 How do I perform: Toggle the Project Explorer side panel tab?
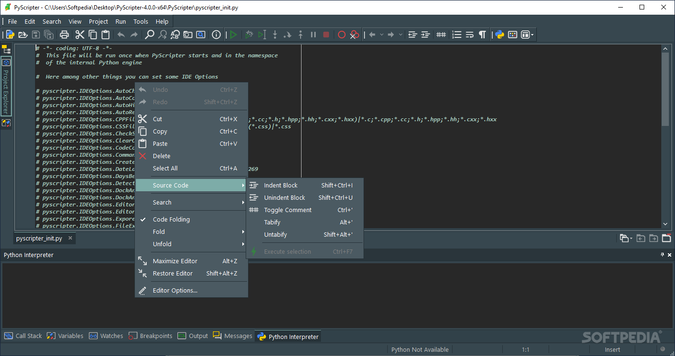6,86
